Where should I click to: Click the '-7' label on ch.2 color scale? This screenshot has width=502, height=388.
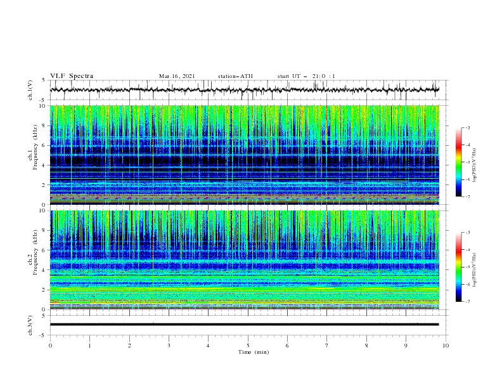(468, 302)
